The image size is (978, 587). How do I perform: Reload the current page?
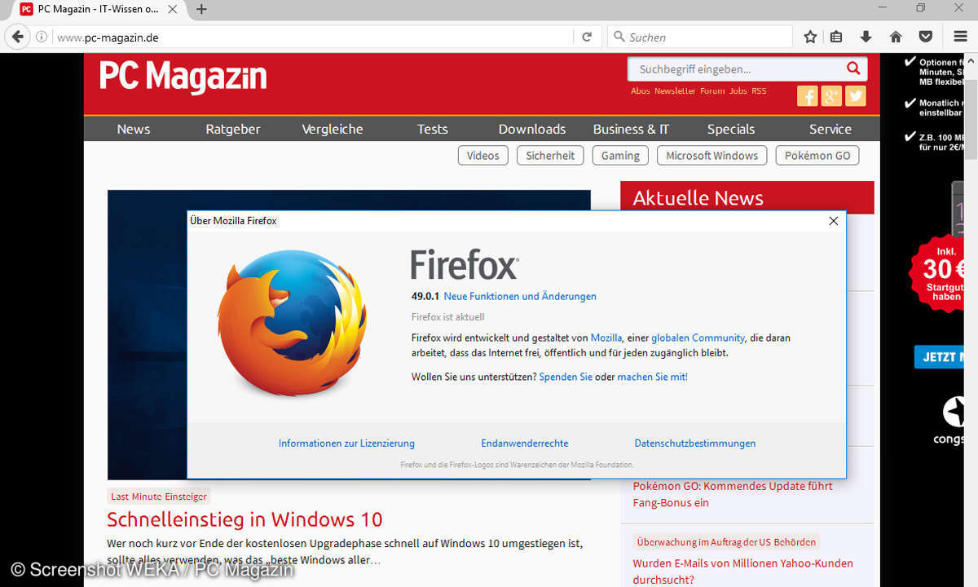pyautogui.click(x=586, y=37)
